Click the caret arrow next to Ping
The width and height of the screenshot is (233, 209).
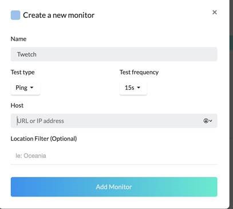pyautogui.click(x=31, y=88)
